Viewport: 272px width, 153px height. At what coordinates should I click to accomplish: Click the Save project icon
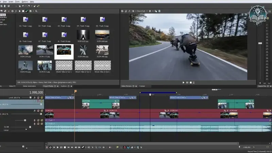[1, 6]
